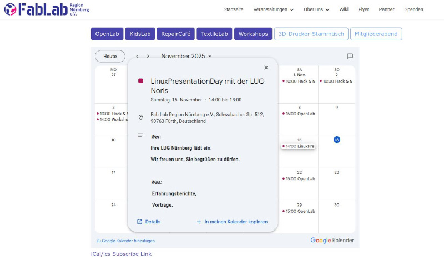Screen dimensions: 444x266
Task: Click the plus icon to copy to calendar
Action: [x=199, y=222]
